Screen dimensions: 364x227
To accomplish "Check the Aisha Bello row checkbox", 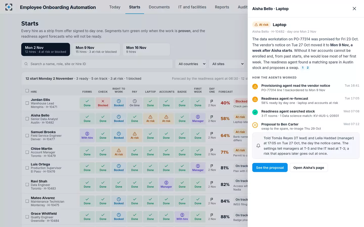I will click(x=27, y=119).
